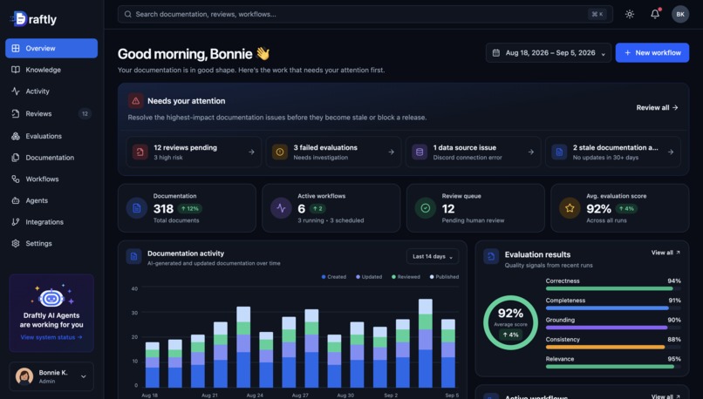Click the 'Discord connection error' text

click(468, 158)
